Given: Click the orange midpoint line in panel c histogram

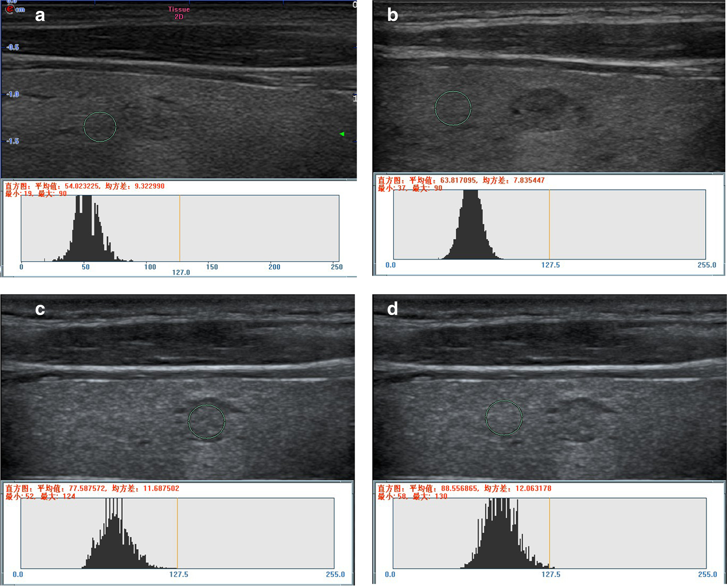Looking at the screenshot, I should [177, 533].
